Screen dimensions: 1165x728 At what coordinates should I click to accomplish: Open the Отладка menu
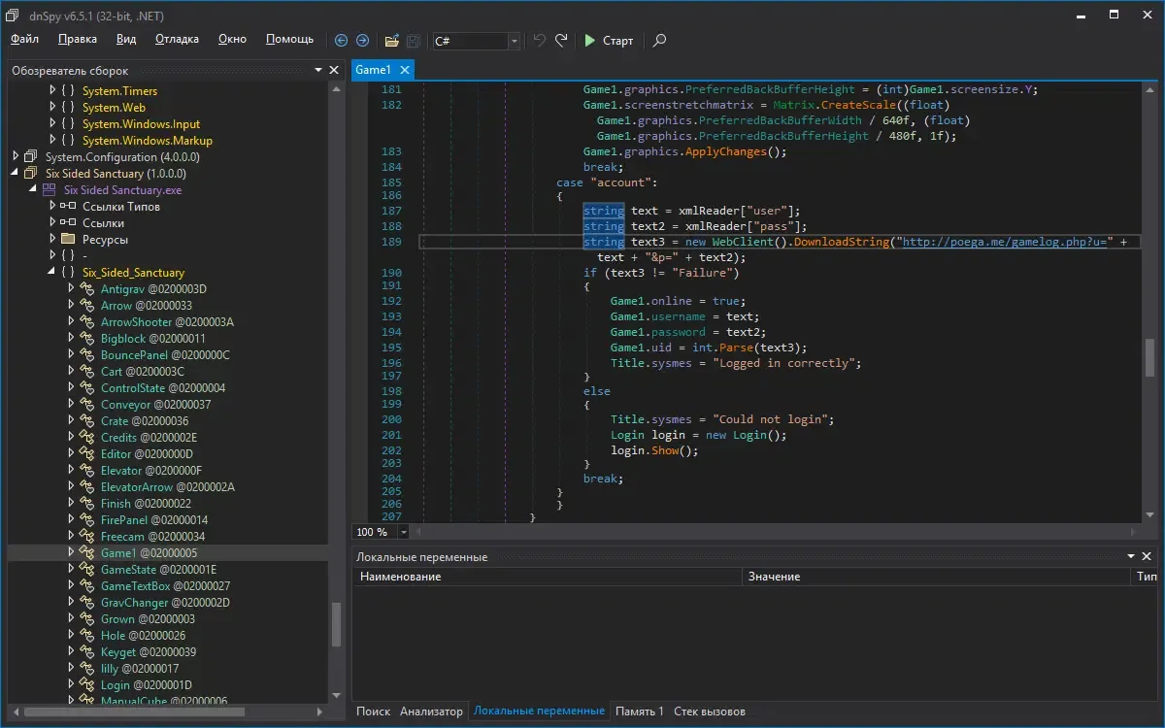coord(177,39)
